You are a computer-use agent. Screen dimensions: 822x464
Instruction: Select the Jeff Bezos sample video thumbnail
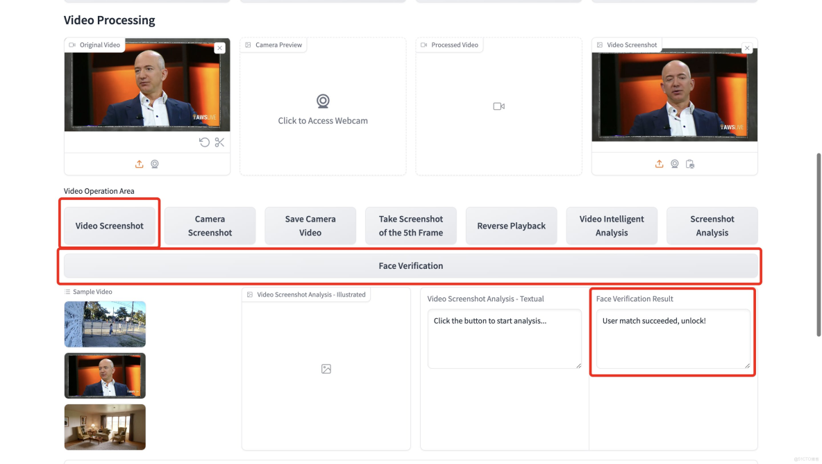click(105, 375)
